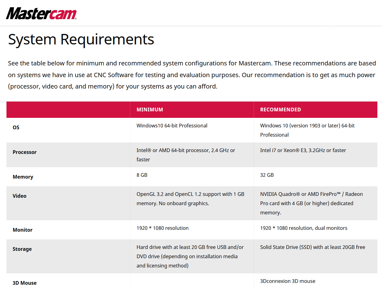Screen dimensions: 382x298
Task: Click the Video row label
Action: (x=19, y=196)
